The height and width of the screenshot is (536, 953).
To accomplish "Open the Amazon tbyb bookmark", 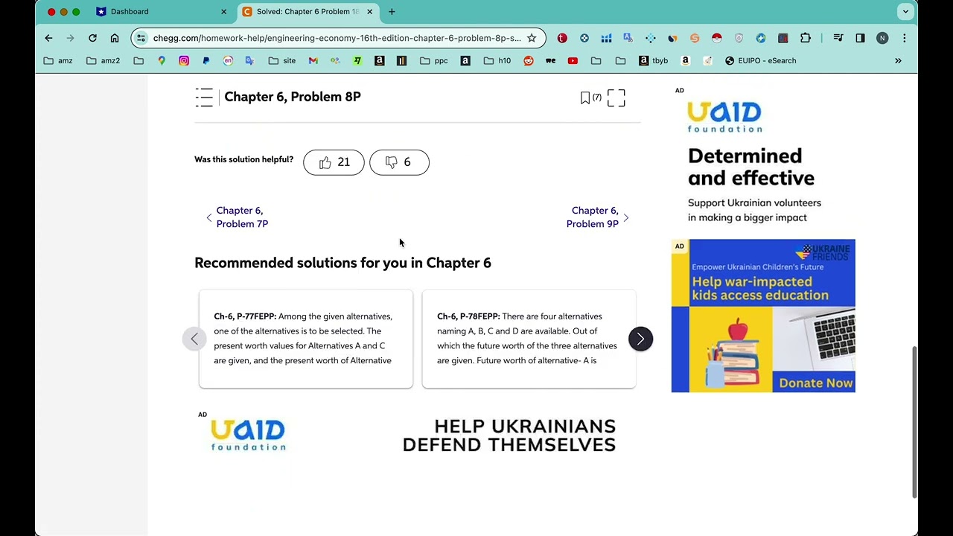I will pos(654,61).
